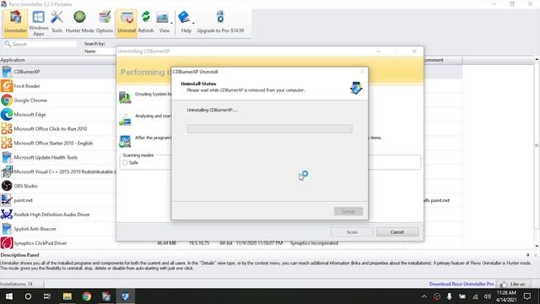
Task: Select Microsoft Edge in the application list
Action: coord(58,115)
